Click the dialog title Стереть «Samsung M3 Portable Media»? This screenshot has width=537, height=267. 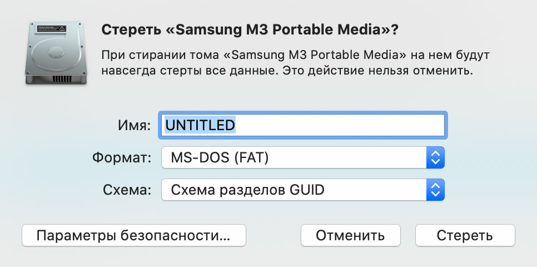[250, 30]
